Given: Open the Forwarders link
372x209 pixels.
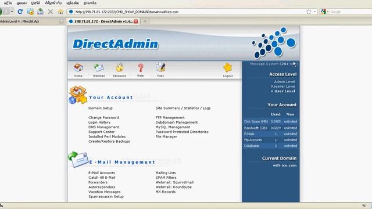Looking at the screenshot, I should tap(98, 182).
